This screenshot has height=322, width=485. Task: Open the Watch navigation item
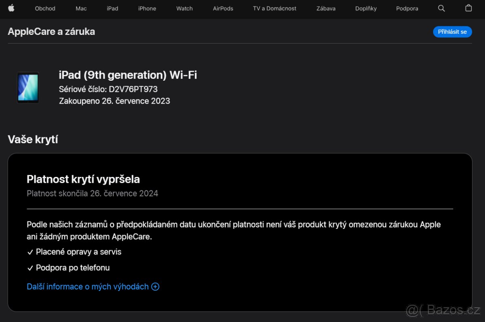(184, 8)
